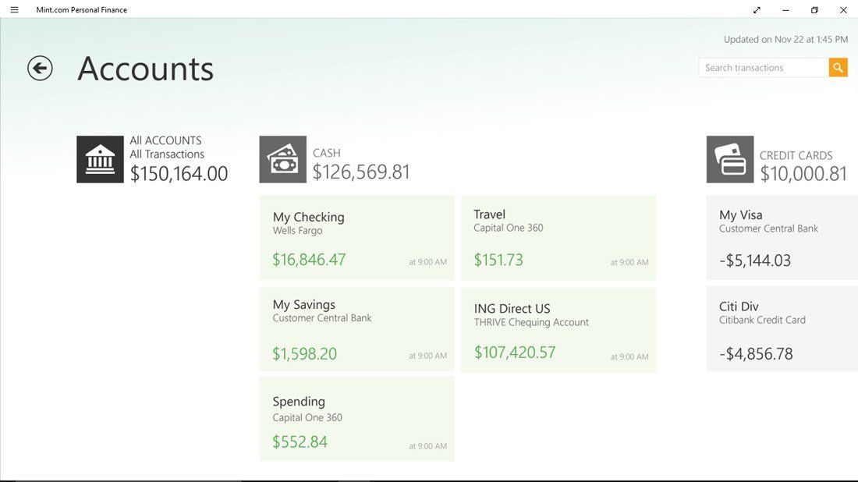View My Savings account details

click(356, 328)
